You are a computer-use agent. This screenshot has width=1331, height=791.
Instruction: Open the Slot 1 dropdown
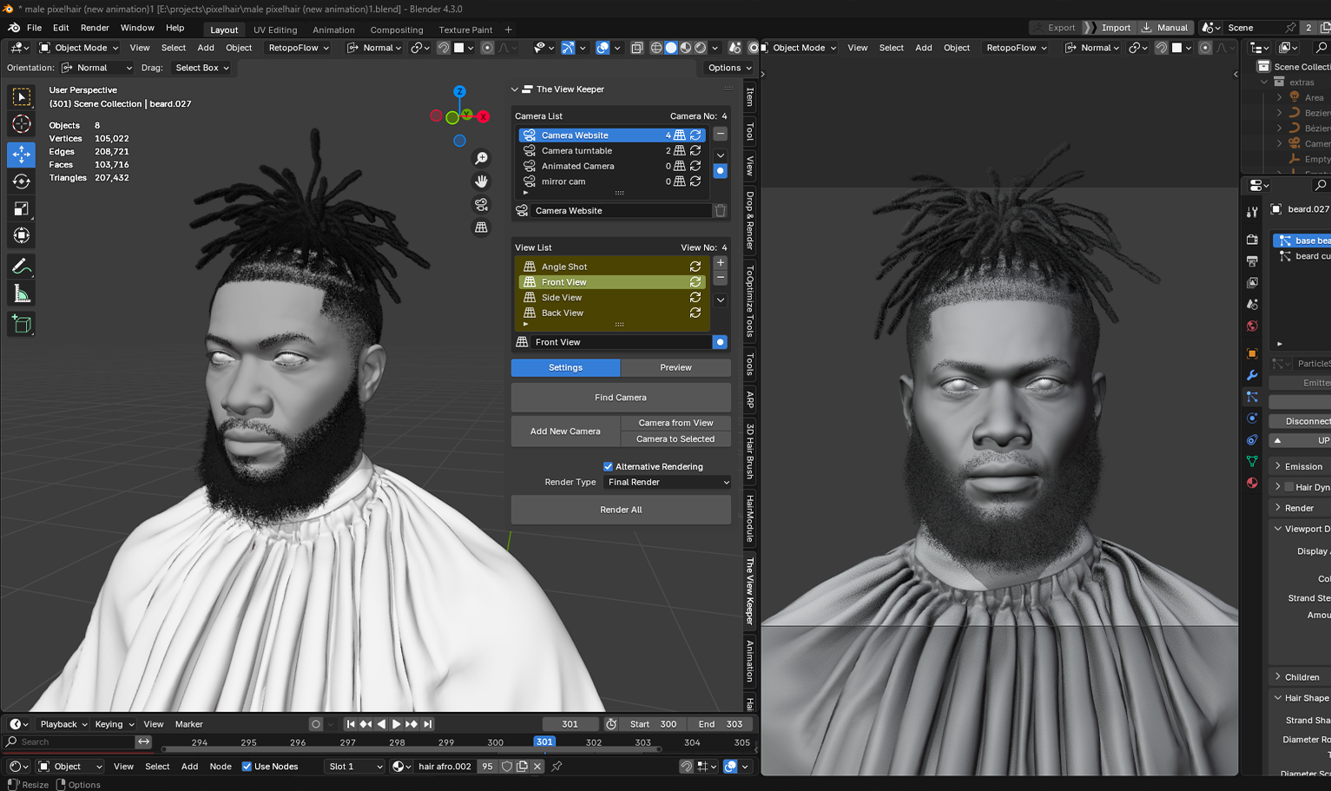pos(354,766)
